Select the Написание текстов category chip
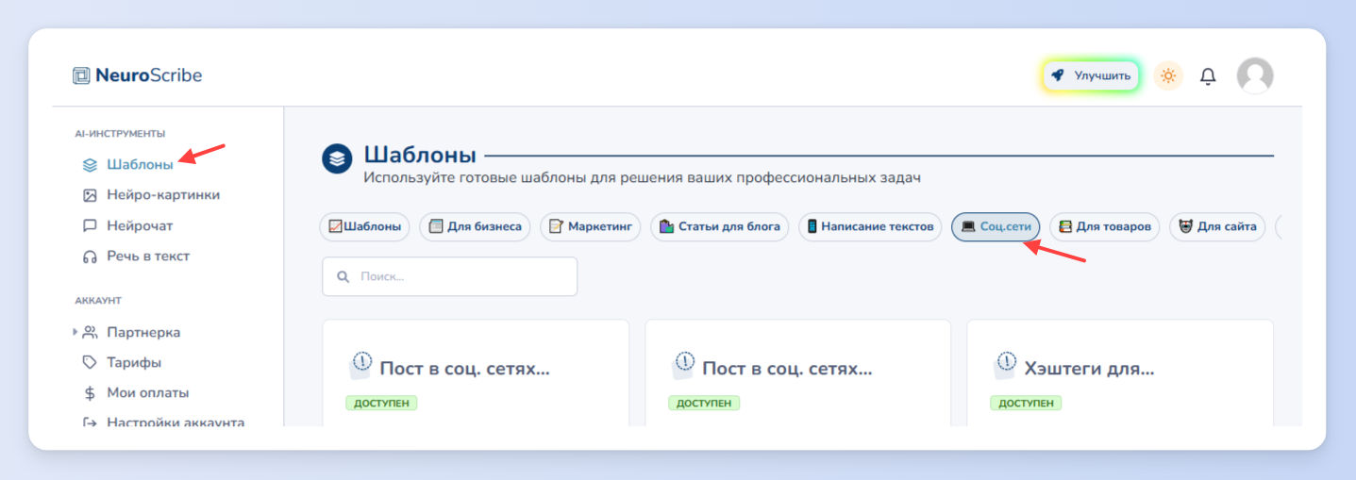Image resolution: width=1356 pixels, height=480 pixels. [870, 226]
